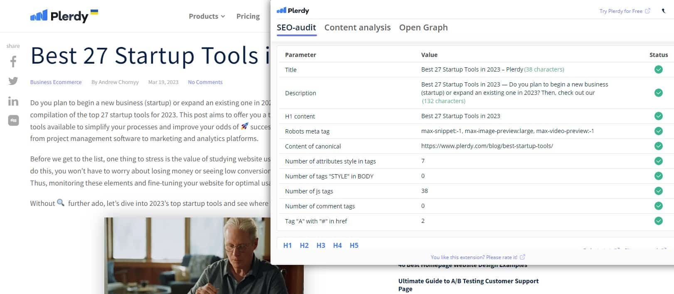
Task: Click the Description parameter cell
Action: [x=300, y=93]
